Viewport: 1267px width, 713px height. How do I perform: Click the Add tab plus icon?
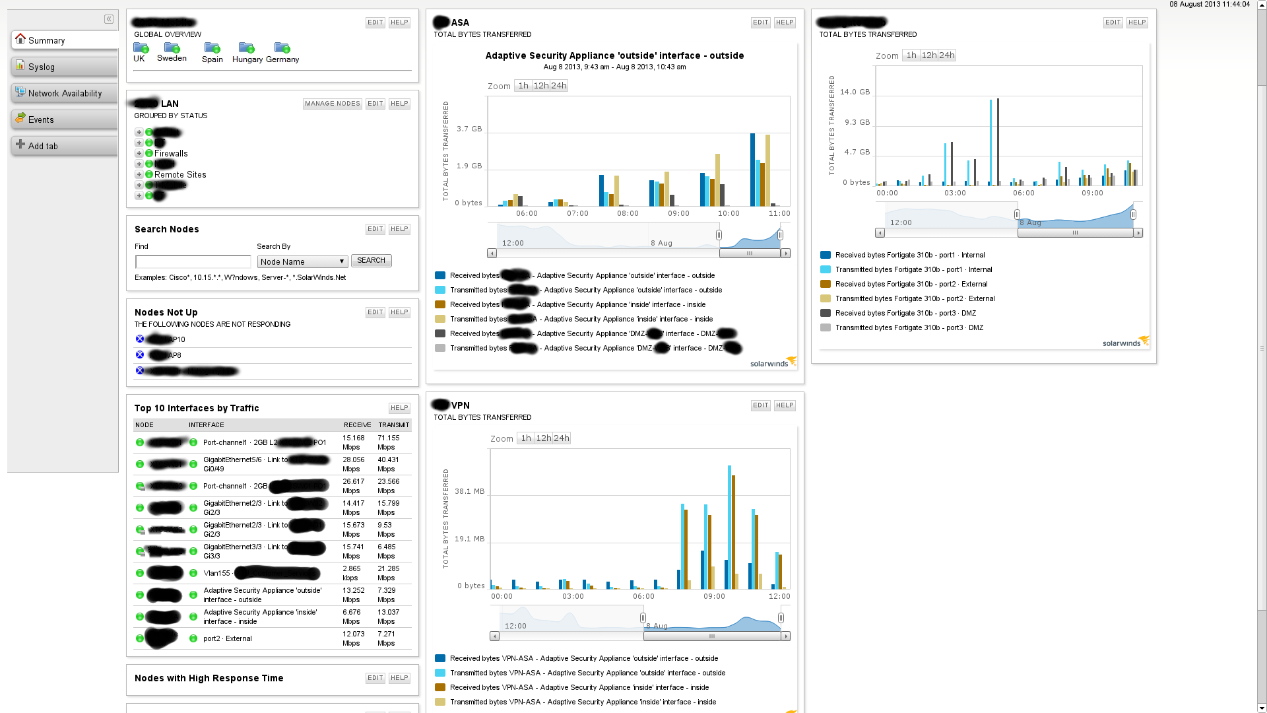pyautogui.click(x=20, y=145)
